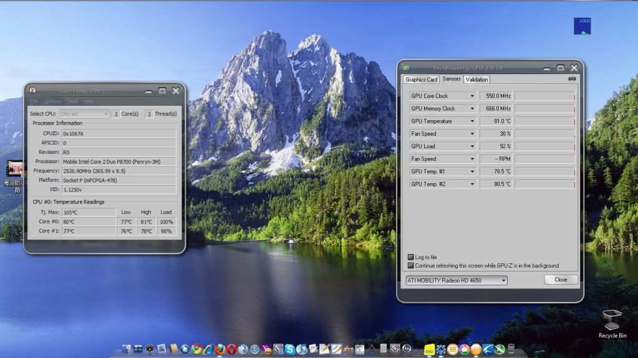
Task: Click the yellow DiGi dock icon
Action: 429,350
